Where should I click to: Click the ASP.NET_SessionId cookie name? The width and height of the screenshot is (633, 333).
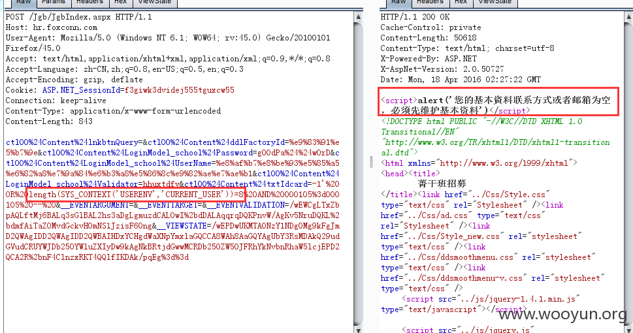click(81, 90)
